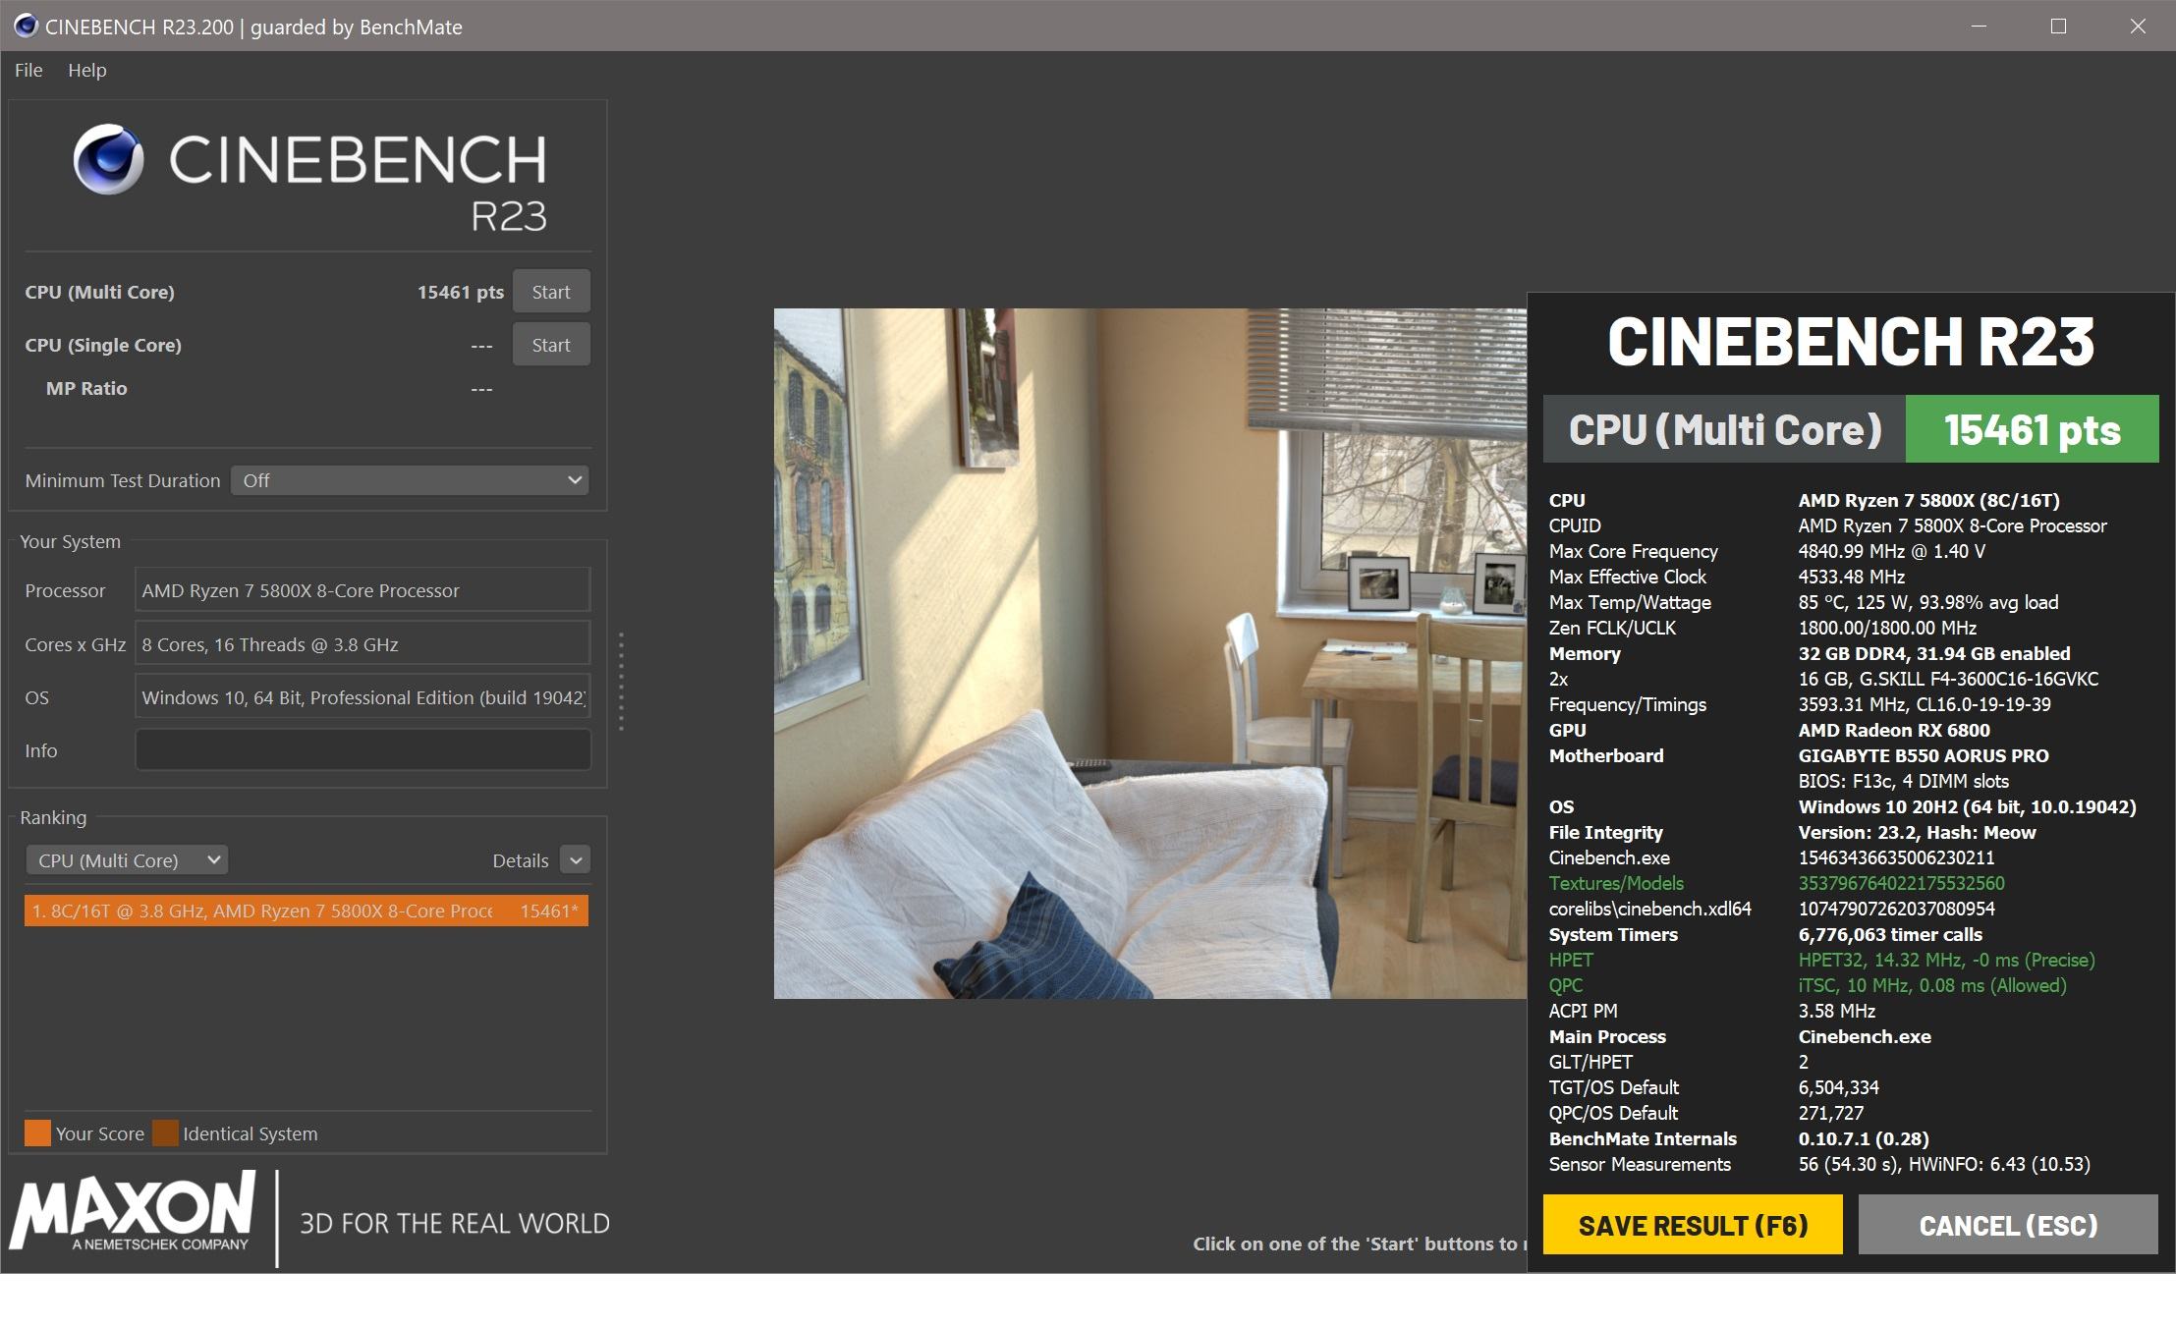This screenshot has height=1326, width=2176.
Task: Click the Cores x GHz field
Action: pos(363,644)
